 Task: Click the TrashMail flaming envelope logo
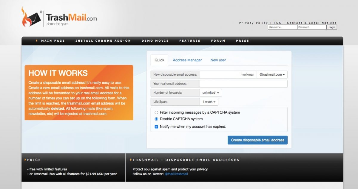pyautogui.click(x=31, y=17)
